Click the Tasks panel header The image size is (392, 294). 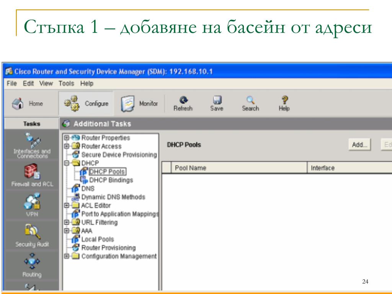[x=31, y=124]
